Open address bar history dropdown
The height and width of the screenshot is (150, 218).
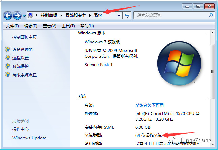tap(119, 16)
